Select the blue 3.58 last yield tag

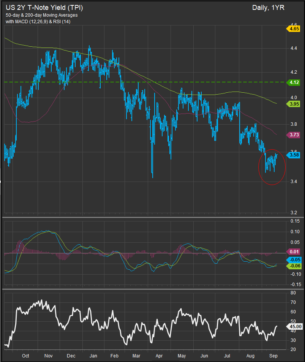[294, 155]
